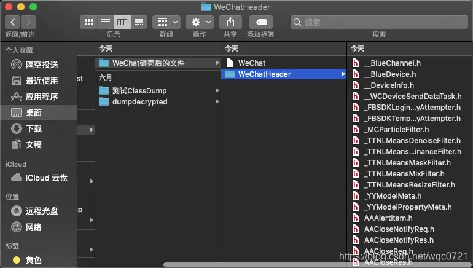
Task: Select file _YYModelMeta.h
Action: [393, 196]
